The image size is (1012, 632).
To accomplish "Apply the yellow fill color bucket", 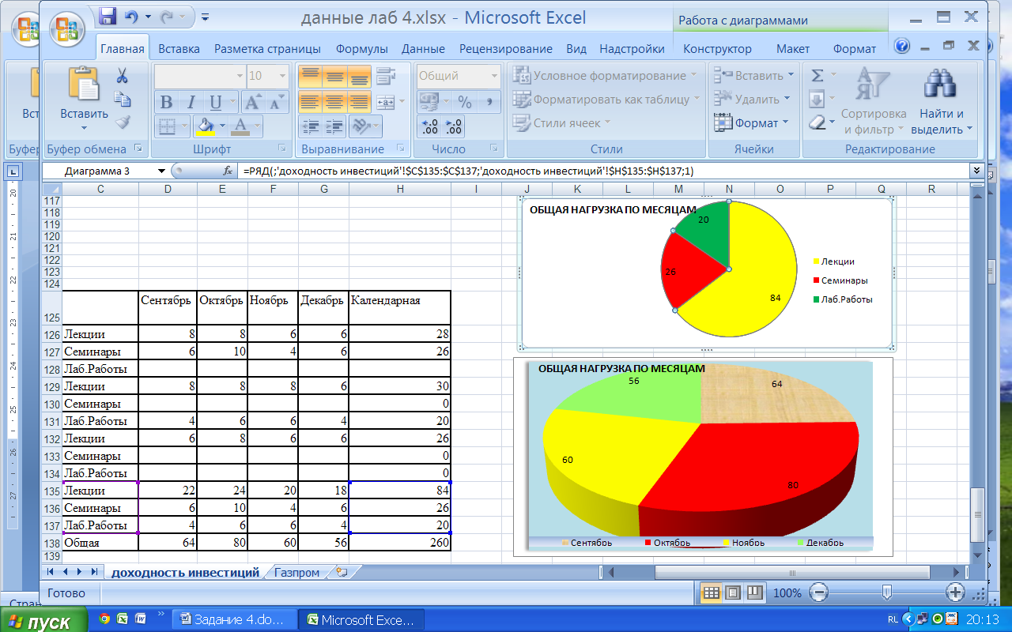I will click(206, 126).
